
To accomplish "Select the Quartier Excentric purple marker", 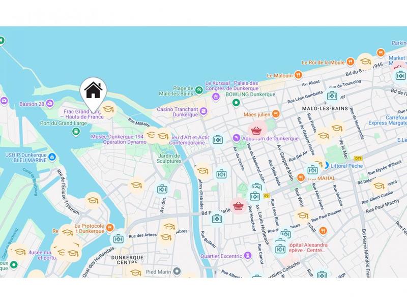I will (x=248, y=256).
